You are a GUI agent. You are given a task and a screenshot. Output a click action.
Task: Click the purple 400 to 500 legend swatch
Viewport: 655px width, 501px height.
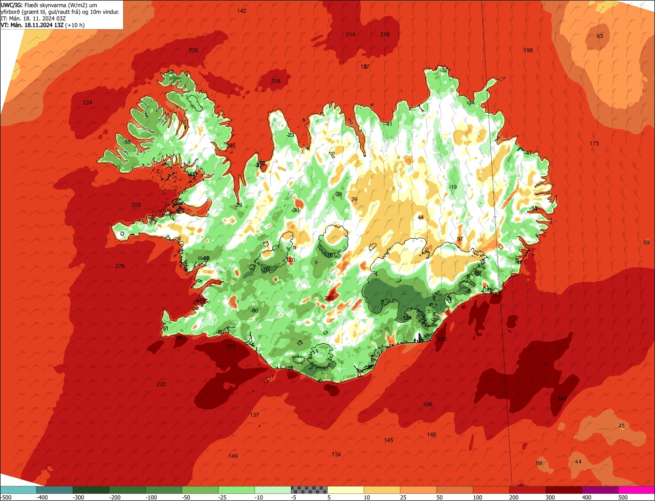pyautogui.click(x=600, y=490)
